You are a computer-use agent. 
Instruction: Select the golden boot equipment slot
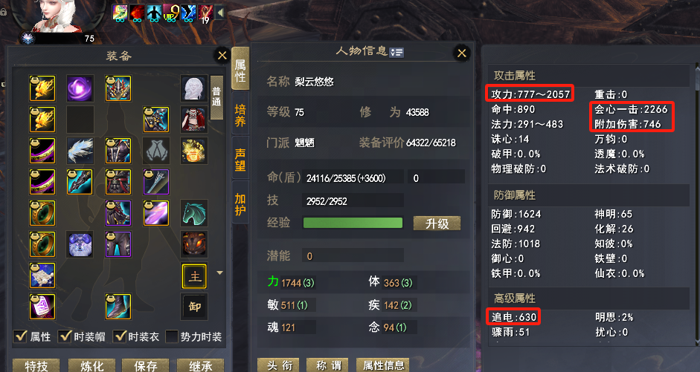click(x=118, y=307)
